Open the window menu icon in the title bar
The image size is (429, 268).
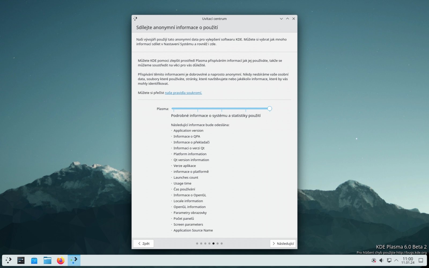tap(135, 18)
